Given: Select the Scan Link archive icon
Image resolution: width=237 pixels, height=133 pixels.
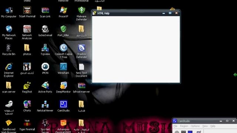Looking at the screenshot, I should (45, 10).
